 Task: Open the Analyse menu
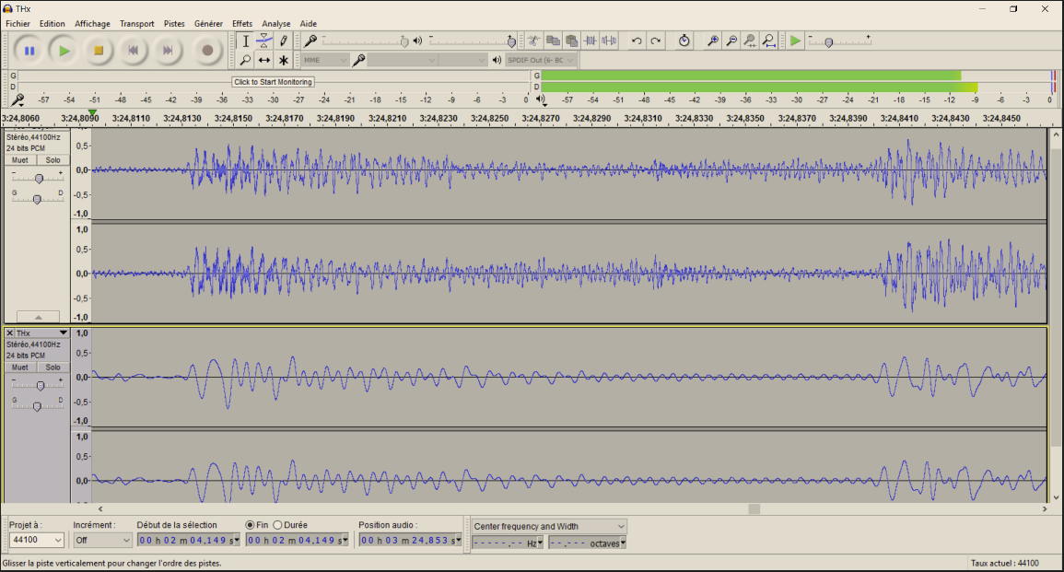pos(275,24)
